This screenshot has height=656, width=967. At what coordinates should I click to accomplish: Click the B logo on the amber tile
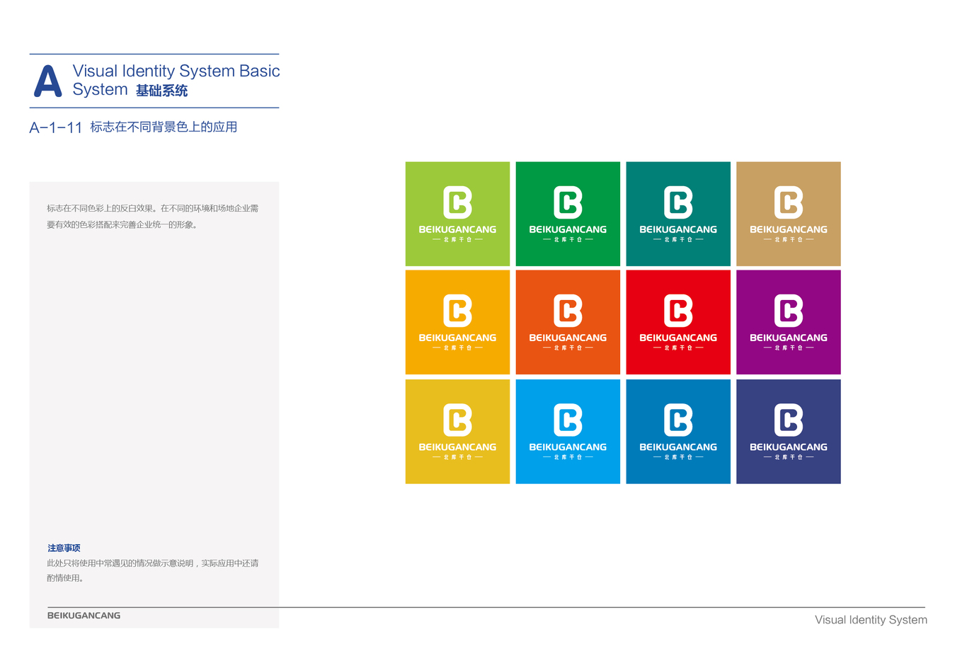coord(457,311)
